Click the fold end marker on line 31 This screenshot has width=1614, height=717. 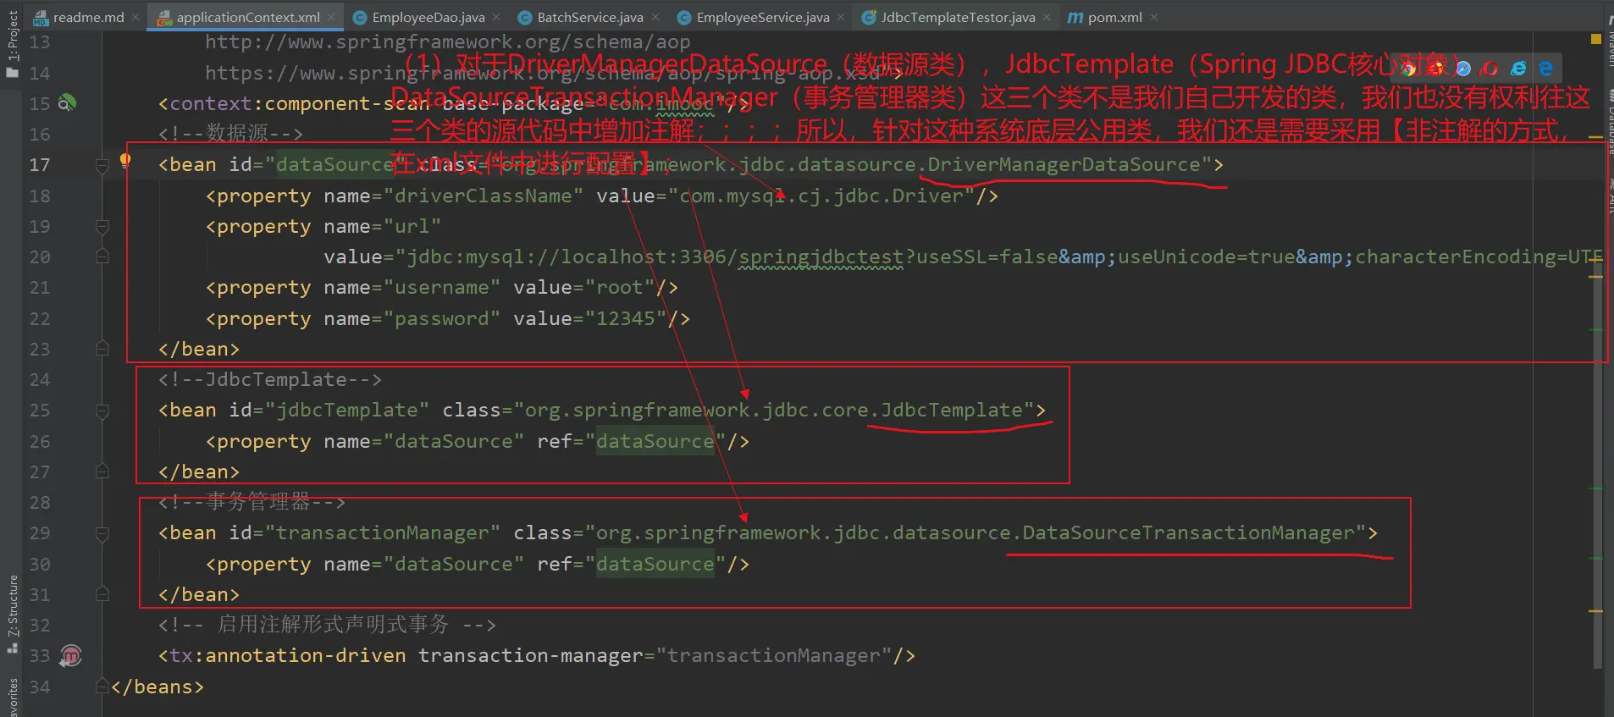(x=102, y=594)
